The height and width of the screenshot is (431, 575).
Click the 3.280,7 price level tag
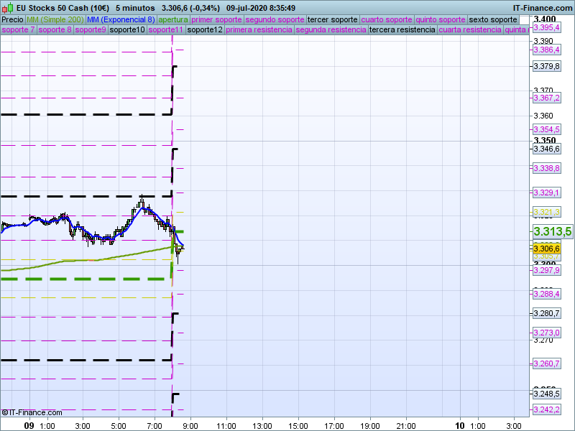[x=546, y=313]
